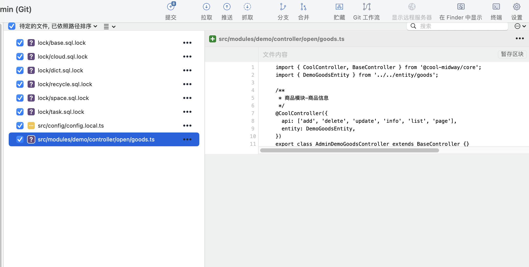Screen dimensions: 529x267
Task: Expand the 待定的文件, 已依照路径排序 dropdown
Action: 58,26
